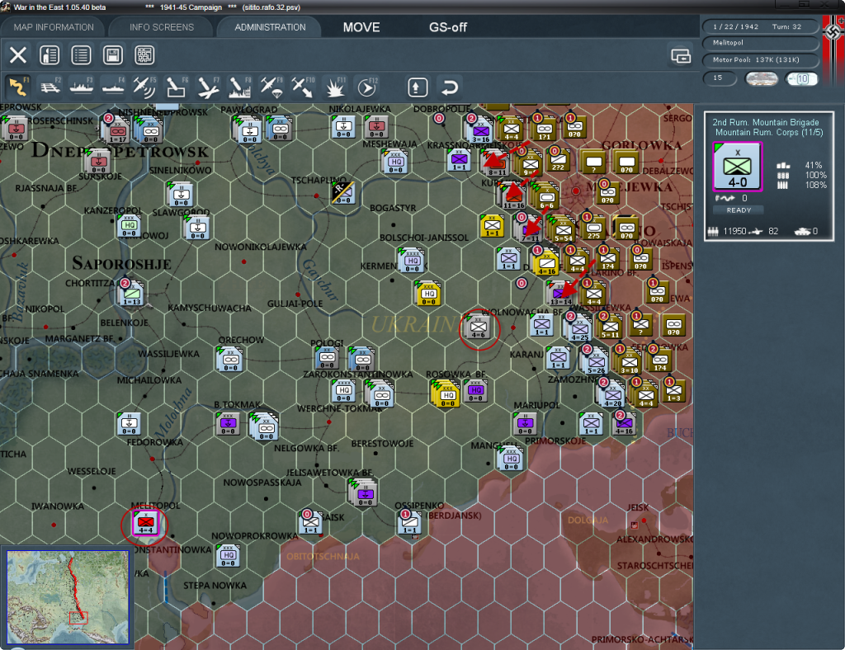Click the explosion F11 mode icon

[335, 87]
